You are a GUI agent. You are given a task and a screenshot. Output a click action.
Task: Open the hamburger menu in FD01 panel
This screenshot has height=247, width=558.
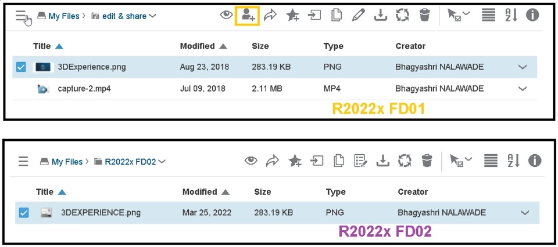tap(23, 17)
